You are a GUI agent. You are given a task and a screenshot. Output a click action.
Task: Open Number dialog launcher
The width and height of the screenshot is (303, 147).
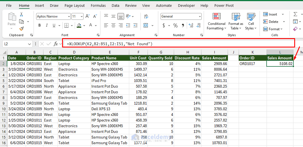click(x=202, y=35)
